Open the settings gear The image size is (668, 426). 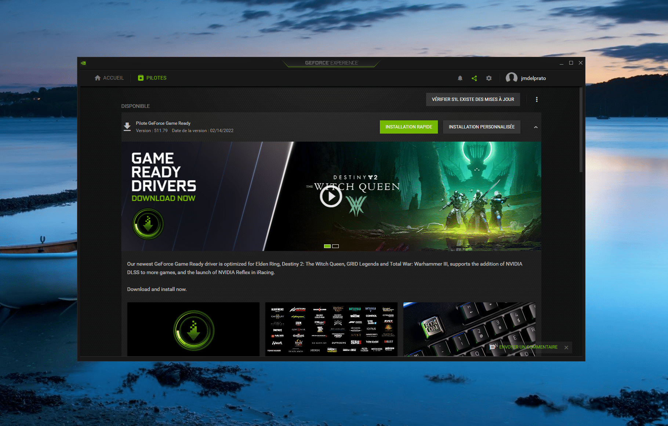(489, 78)
